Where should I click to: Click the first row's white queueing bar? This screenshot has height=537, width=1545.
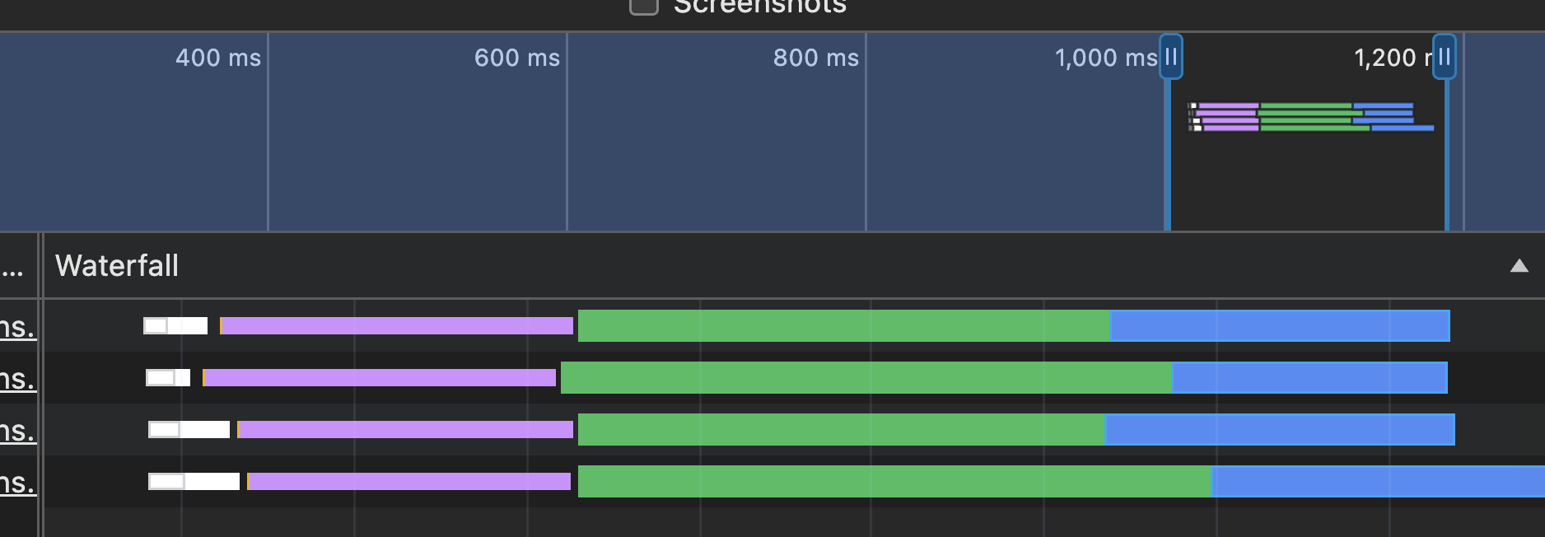pyautogui.click(x=175, y=326)
